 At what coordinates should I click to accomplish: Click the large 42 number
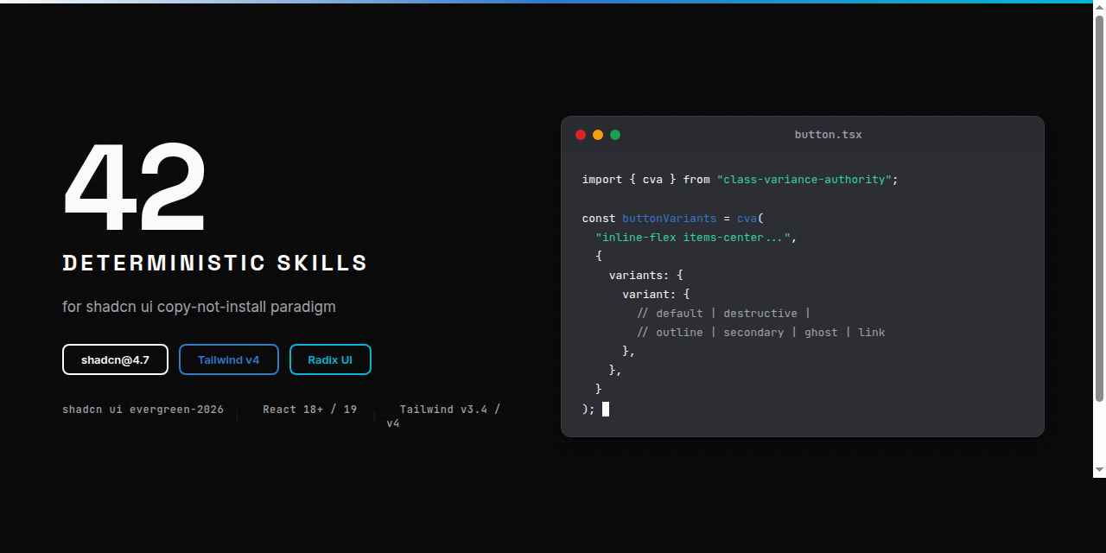(136, 188)
